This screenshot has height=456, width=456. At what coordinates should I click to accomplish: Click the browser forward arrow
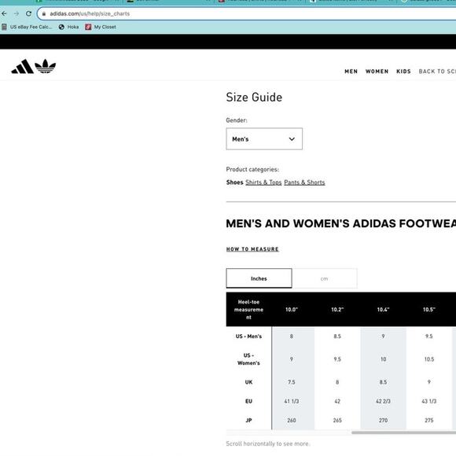pyautogui.click(x=17, y=13)
